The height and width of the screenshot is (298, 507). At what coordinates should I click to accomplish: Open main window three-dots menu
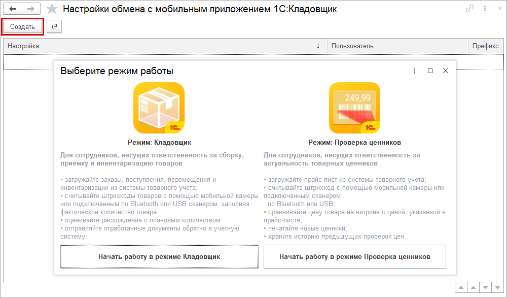(485, 9)
